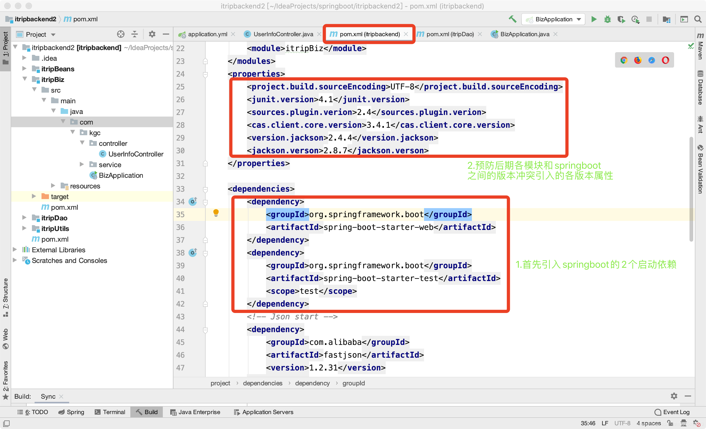
Task: Click the Search Everywhere magnifier icon
Action: (698, 19)
